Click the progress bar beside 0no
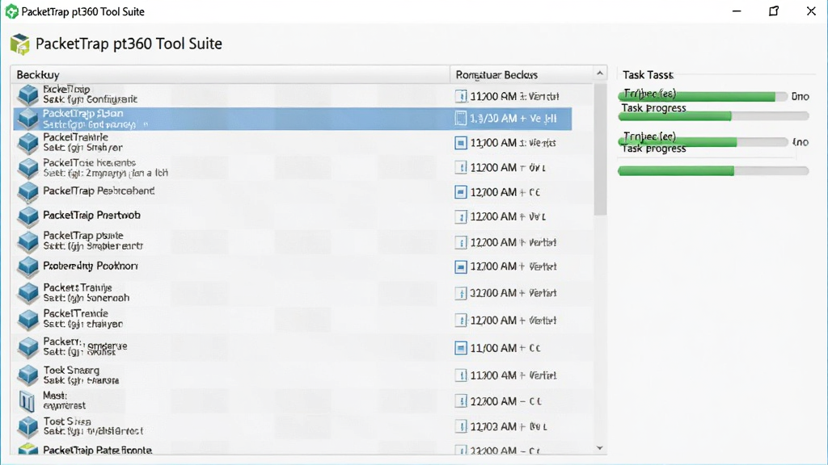This screenshot has width=828, height=465. (703, 97)
